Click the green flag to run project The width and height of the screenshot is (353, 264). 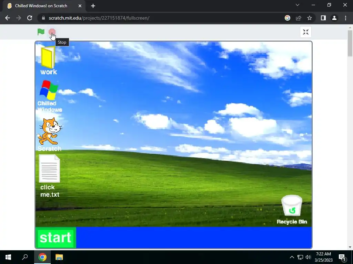[41, 32]
